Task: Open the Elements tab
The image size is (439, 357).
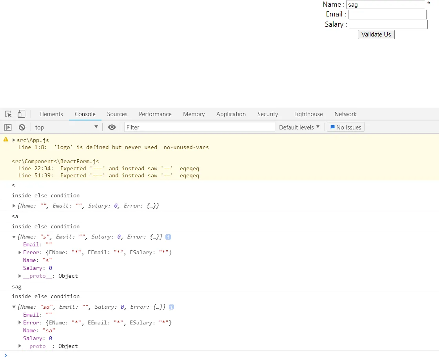Action: [51, 114]
